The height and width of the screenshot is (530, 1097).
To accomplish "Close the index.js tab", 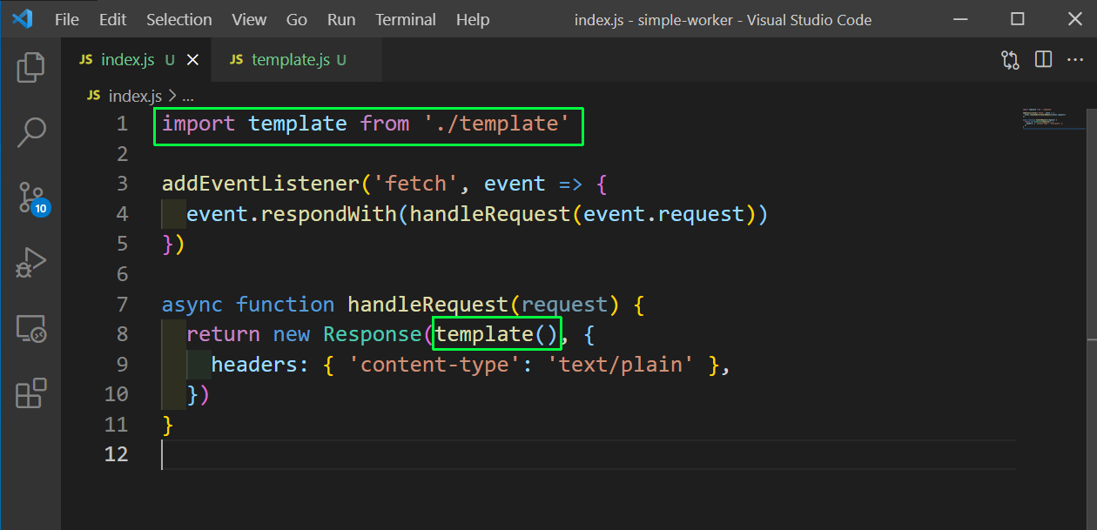I will coord(193,60).
